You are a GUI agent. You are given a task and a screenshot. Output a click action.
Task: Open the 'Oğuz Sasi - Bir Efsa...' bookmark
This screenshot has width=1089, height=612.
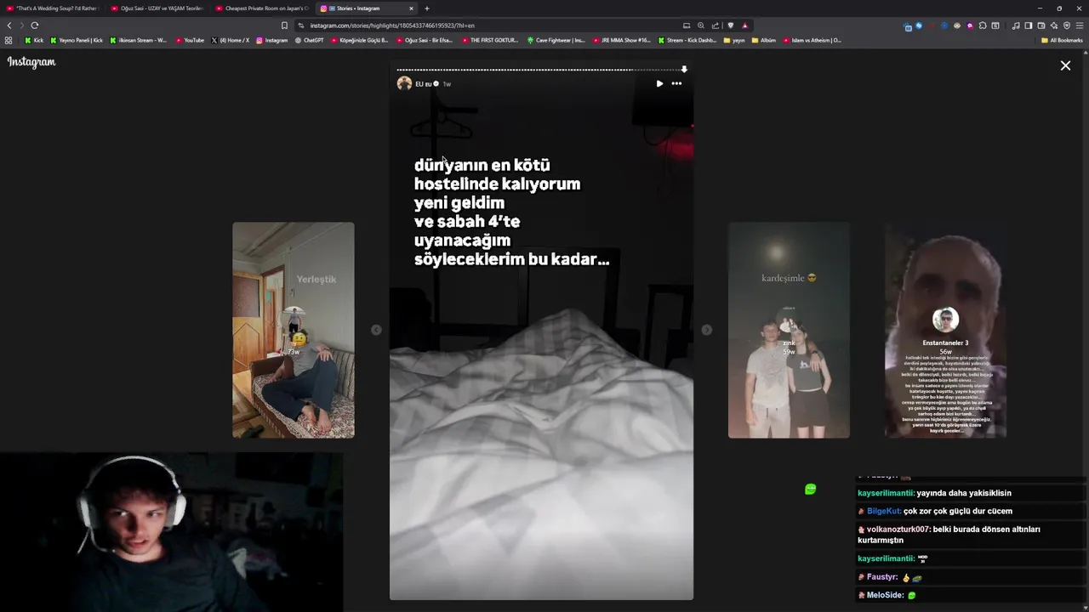click(424, 40)
